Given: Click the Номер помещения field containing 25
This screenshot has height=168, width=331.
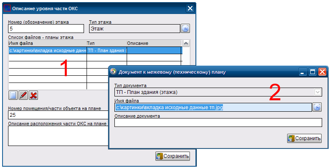Looking at the screenshot, I should tap(58, 115).
